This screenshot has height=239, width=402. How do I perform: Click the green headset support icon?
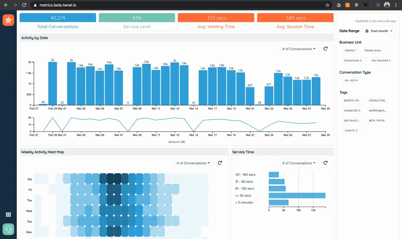pyautogui.click(x=8, y=229)
